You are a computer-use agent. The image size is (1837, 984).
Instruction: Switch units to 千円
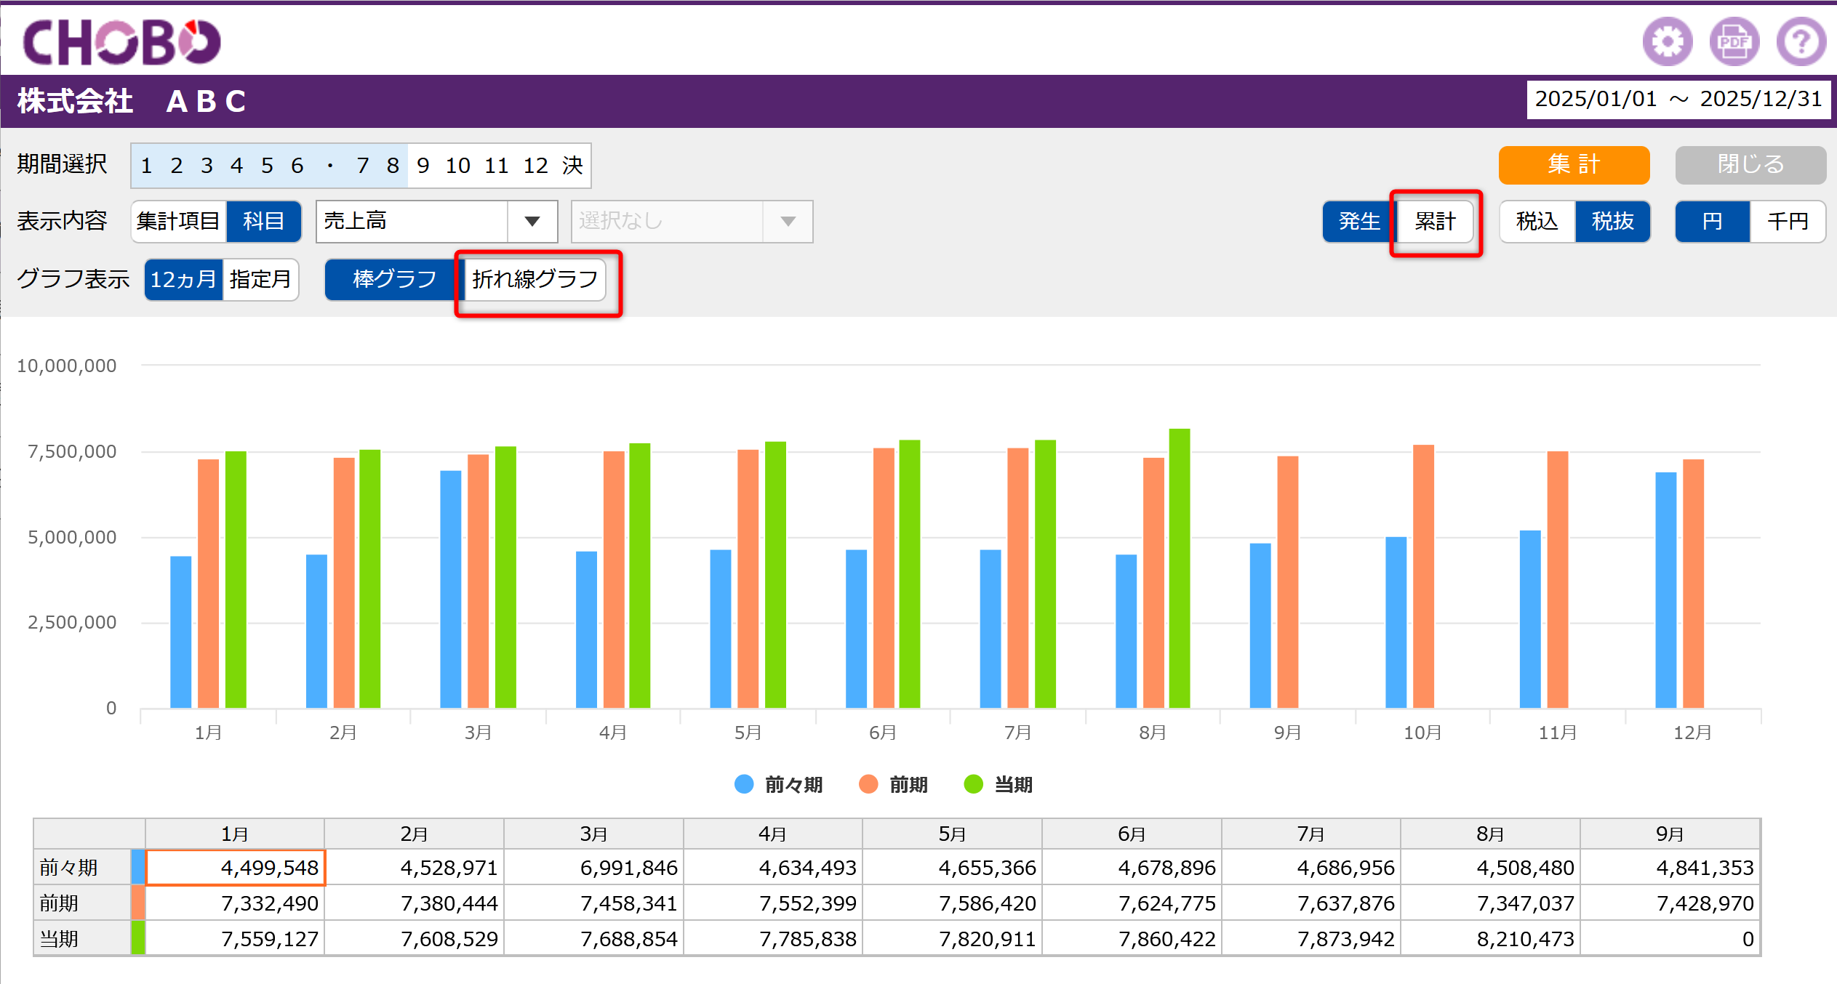coord(1788,222)
